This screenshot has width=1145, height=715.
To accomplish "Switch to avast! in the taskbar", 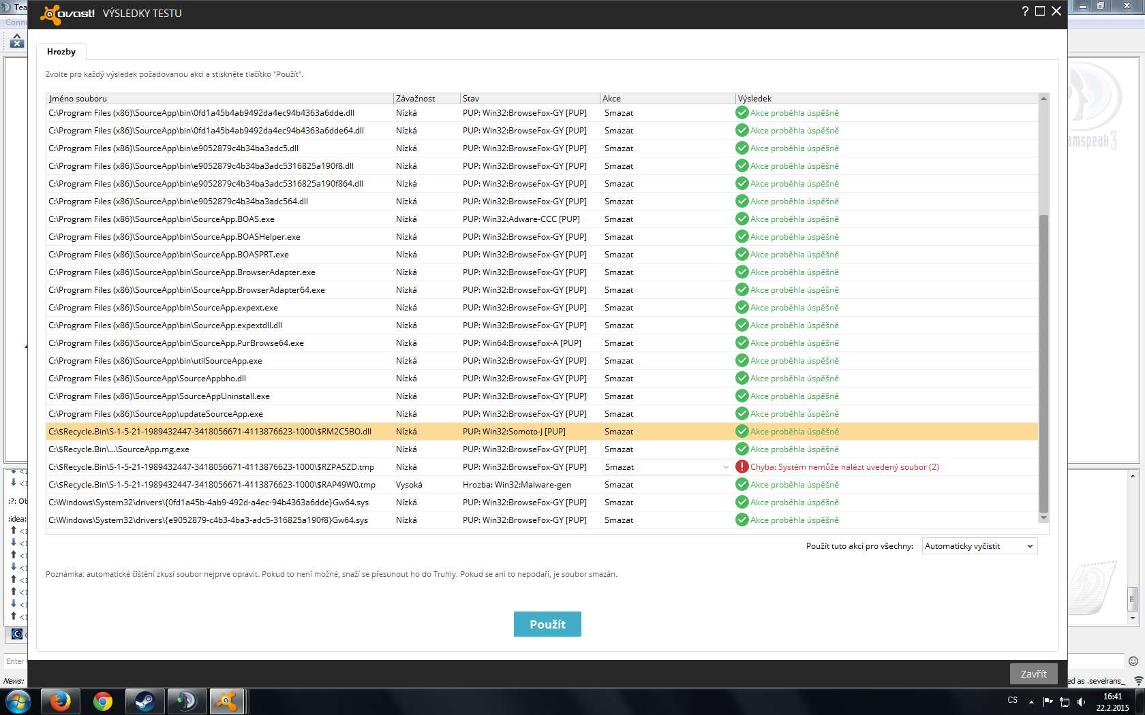I will click(x=226, y=701).
